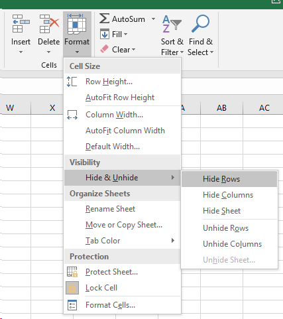Screen dimensions: 283x319
Task: Click the Format Cells dialog icon
Action: pos(72,305)
